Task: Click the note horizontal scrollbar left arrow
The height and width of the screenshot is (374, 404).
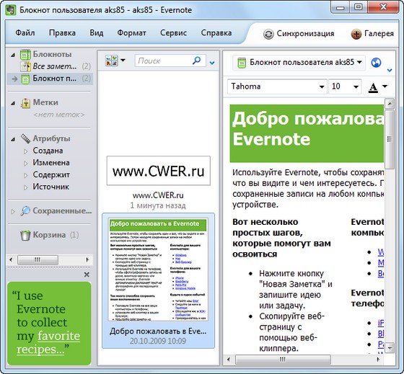Action: pos(229,360)
